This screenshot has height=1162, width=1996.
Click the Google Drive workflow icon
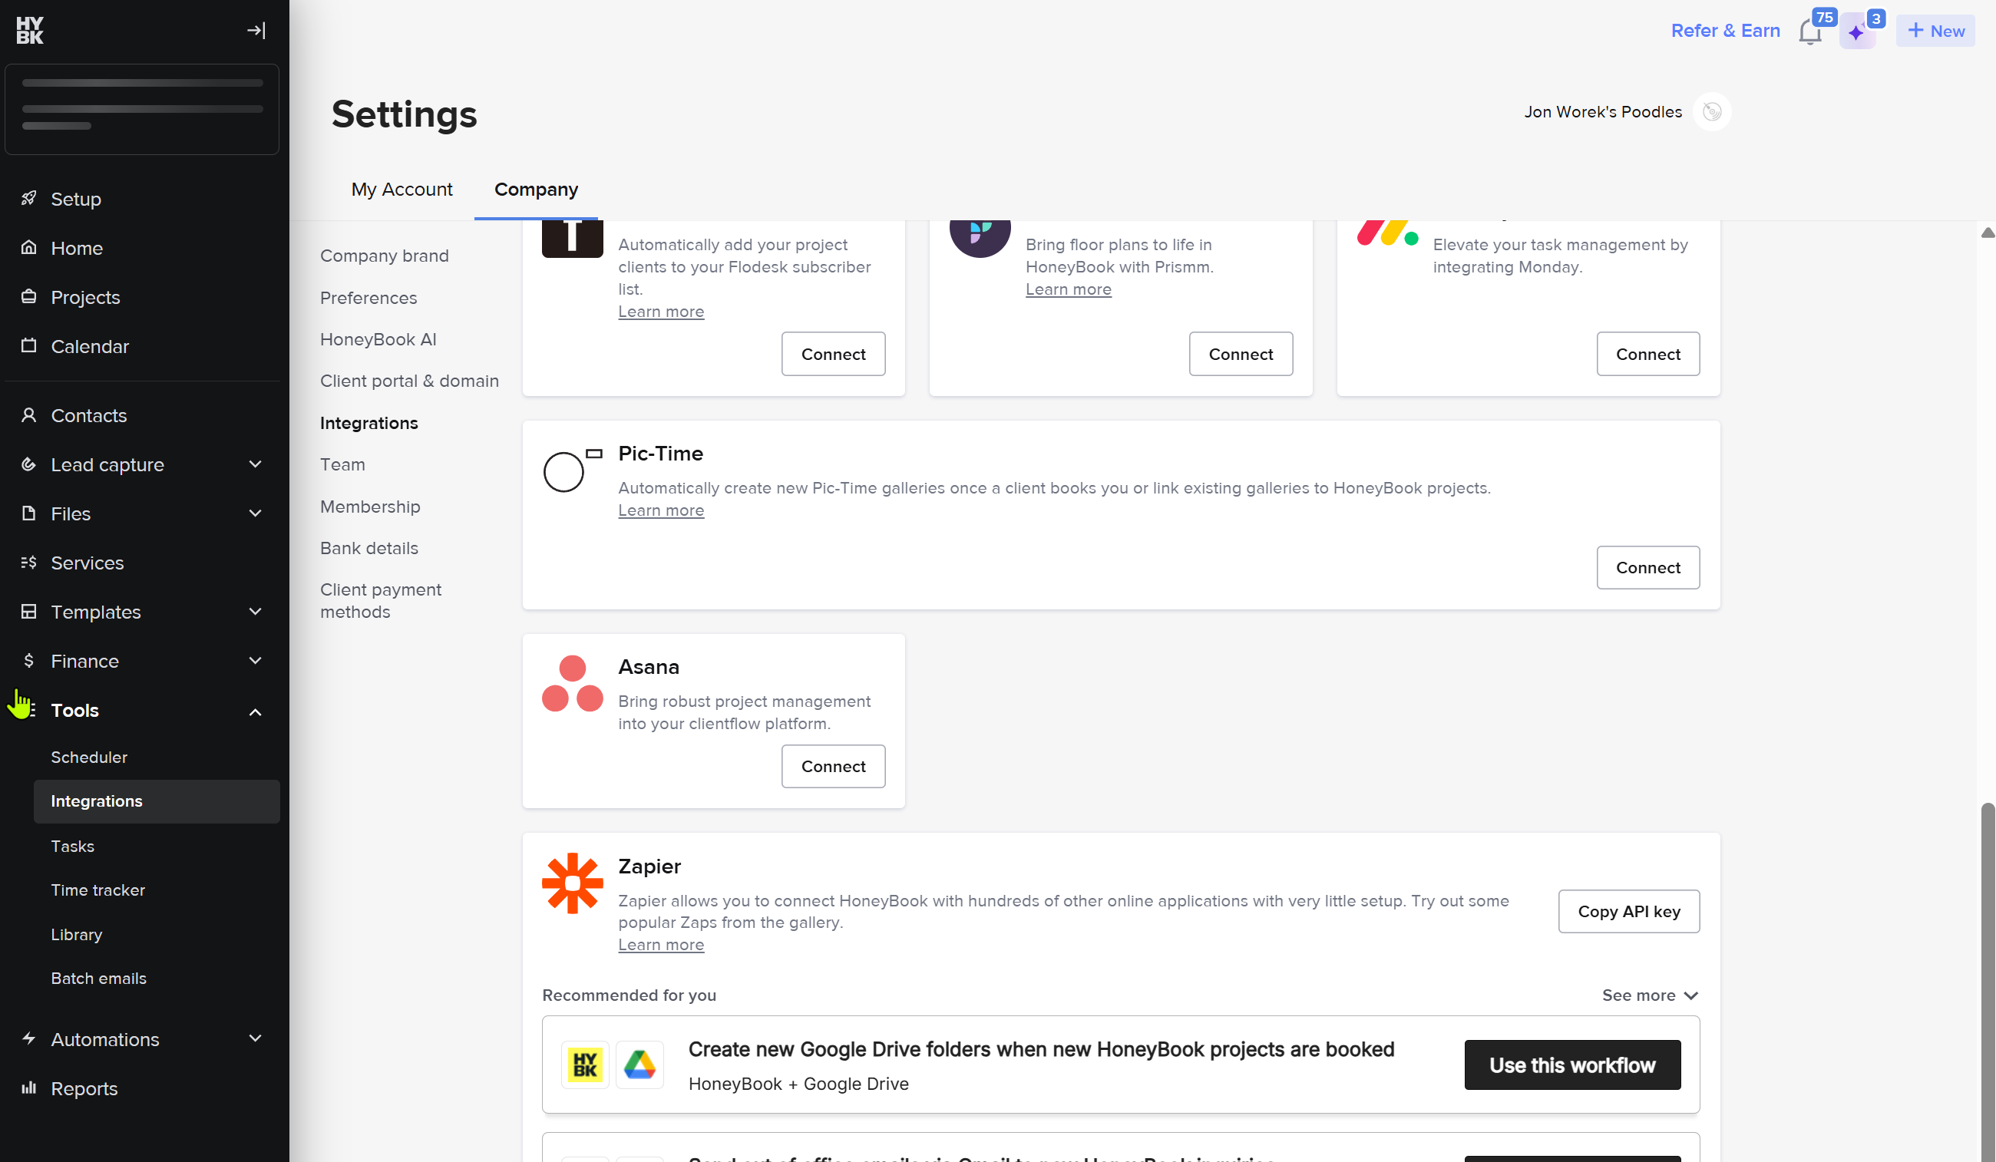click(639, 1064)
